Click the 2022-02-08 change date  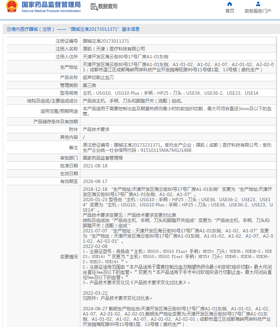click(95, 246)
